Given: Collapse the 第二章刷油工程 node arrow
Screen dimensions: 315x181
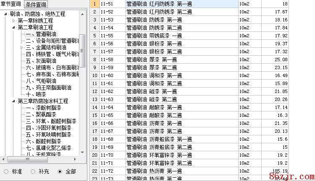Looking at the screenshot, I should 13,27.
